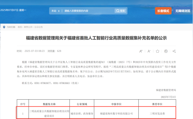Viewport: 193px width, 119px height.
Task: Select the 三明市发改委 table cell
Action: pos(157,113)
